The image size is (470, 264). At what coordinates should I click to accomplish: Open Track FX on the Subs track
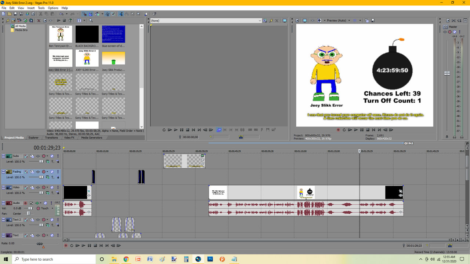tap(37, 156)
